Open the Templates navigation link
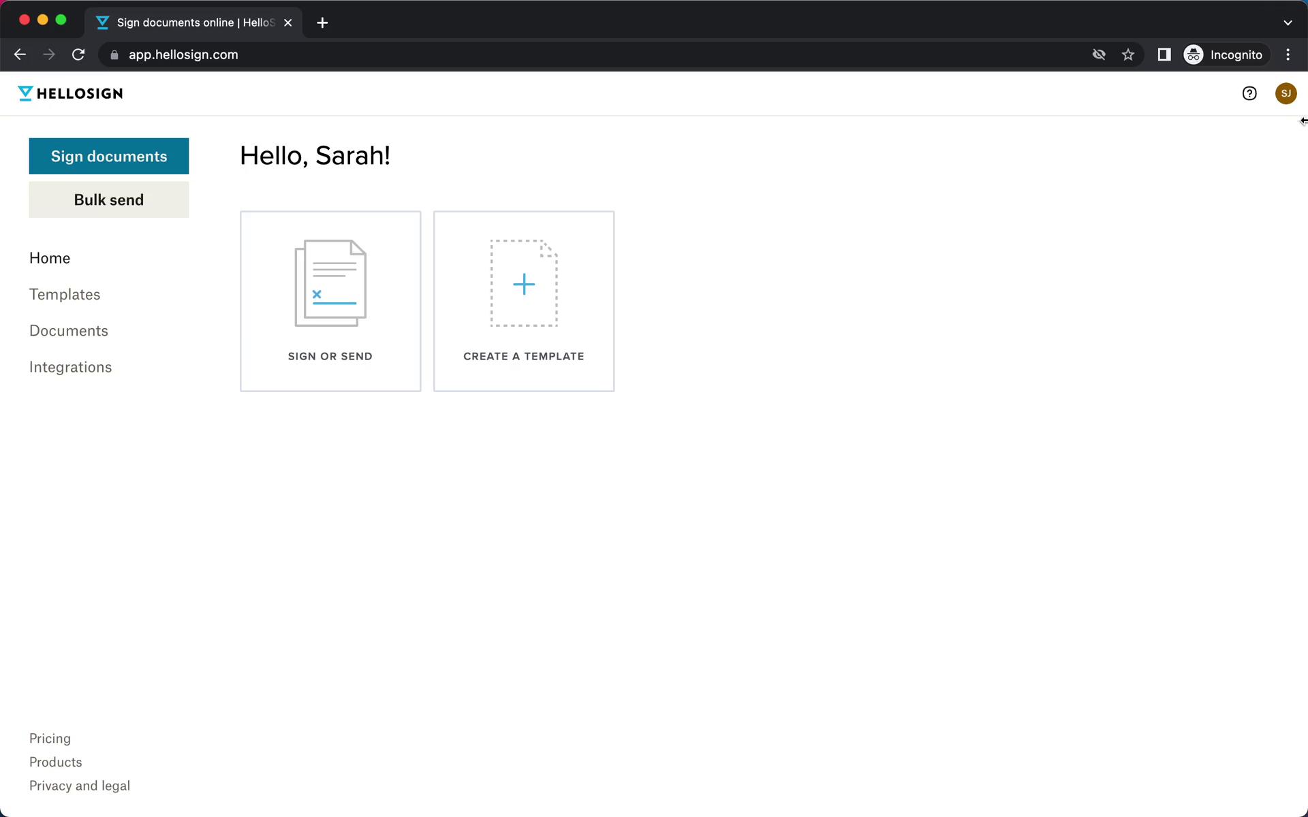1308x817 pixels. (x=65, y=293)
